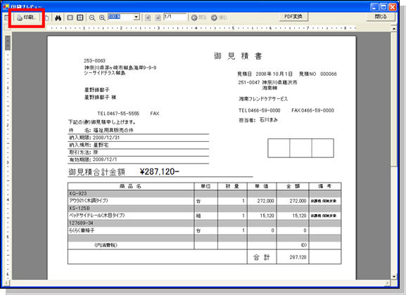Image resolution: width=406 pixels, height=295 pixels.
Task: Go to next page icon
Action: pyautogui.click(x=158, y=18)
